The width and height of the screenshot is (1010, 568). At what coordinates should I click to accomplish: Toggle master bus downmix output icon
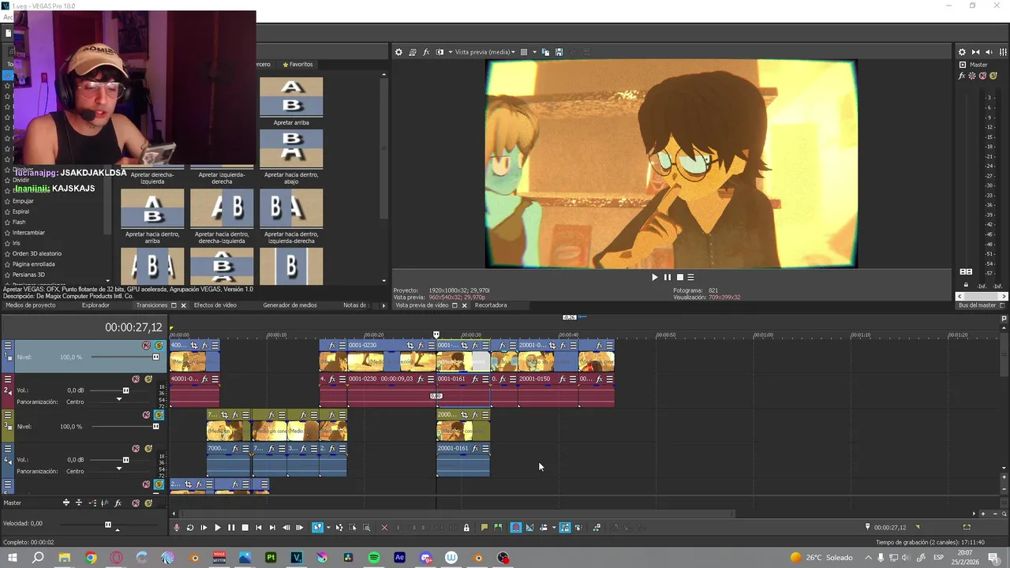(x=976, y=52)
